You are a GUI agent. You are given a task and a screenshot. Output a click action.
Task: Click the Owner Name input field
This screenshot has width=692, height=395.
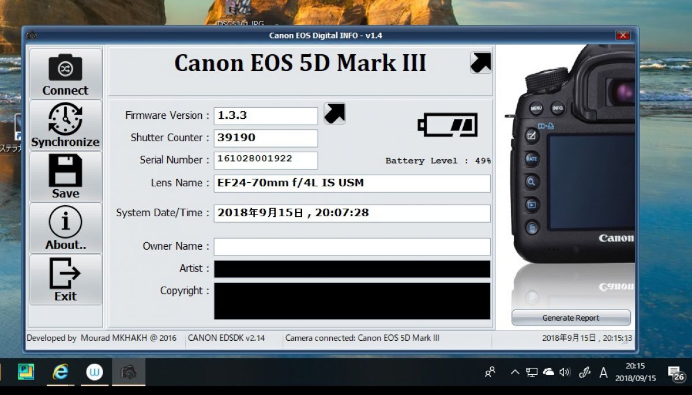coord(352,247)
